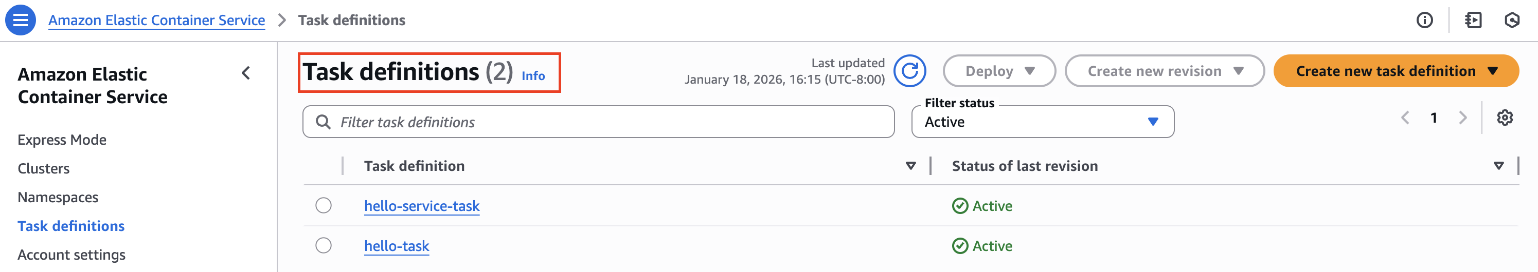Viewport: 1538px width, 272px height.
Task: Collapse the ECS sidebar with arrow
Action: coord(246,73)
